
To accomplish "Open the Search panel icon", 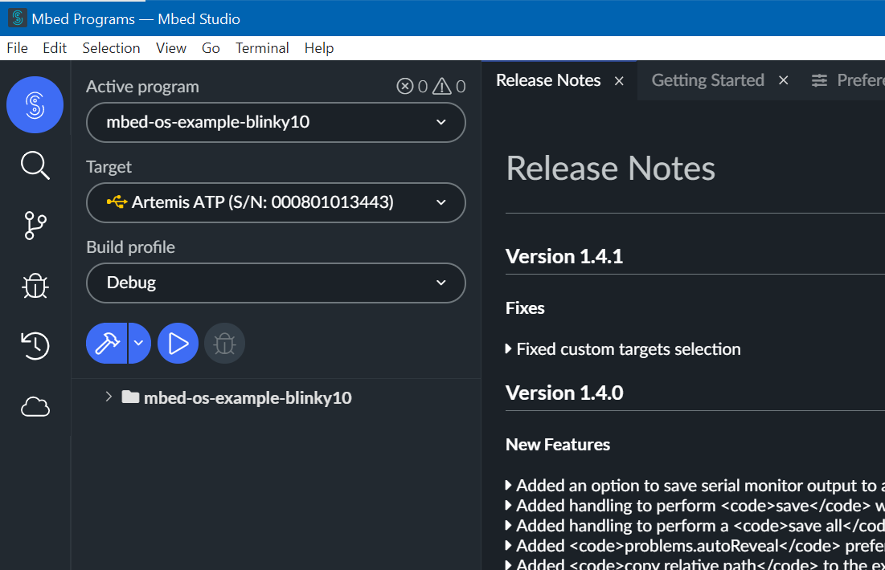I will coord(35,166).
